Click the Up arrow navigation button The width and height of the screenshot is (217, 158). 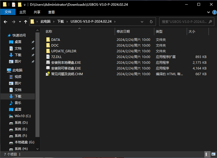coord(26,22)
